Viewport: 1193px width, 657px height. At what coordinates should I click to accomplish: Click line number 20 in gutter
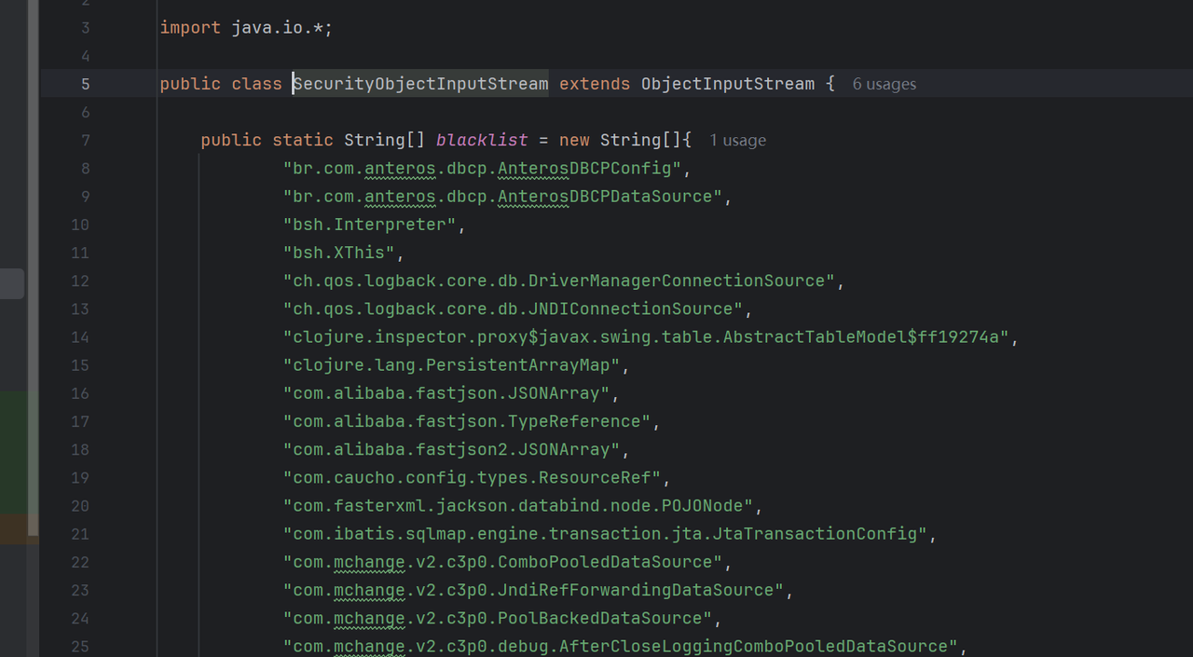(x=80, y=505)
